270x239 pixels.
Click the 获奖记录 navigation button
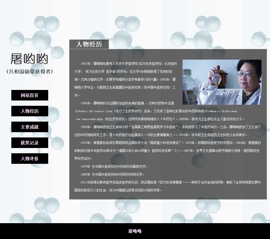point(30,143)
